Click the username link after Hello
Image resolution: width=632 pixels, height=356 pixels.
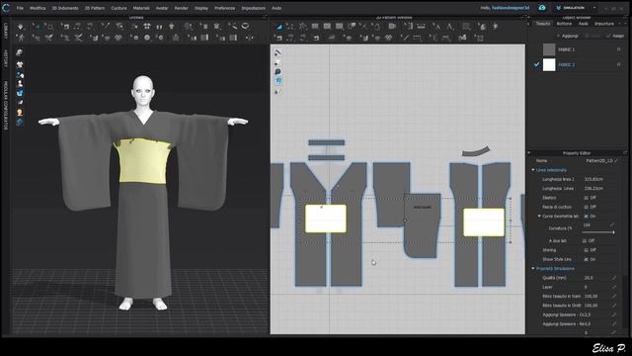click(x=511, y=8)
